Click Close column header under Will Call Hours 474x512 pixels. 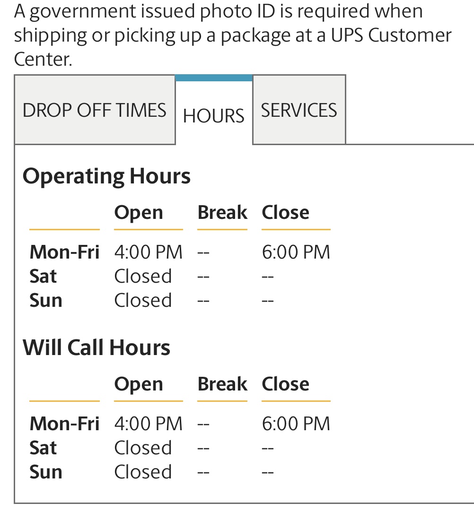(x=285, y=384)
